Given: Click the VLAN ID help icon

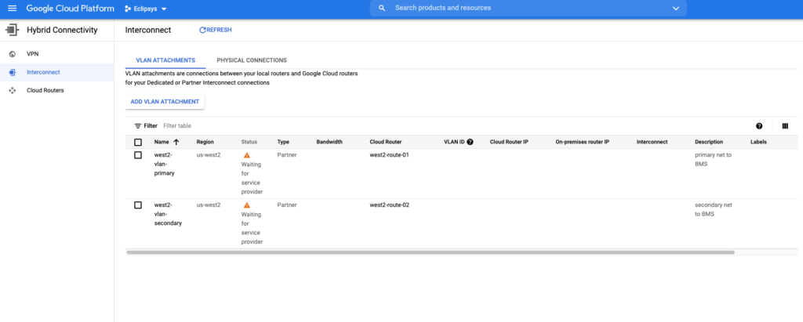Looking at the screenshot, I should click(470, 142).
